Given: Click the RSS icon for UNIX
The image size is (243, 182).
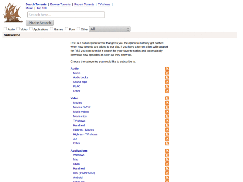Looking at the screenshot, I should click(167, 164).
